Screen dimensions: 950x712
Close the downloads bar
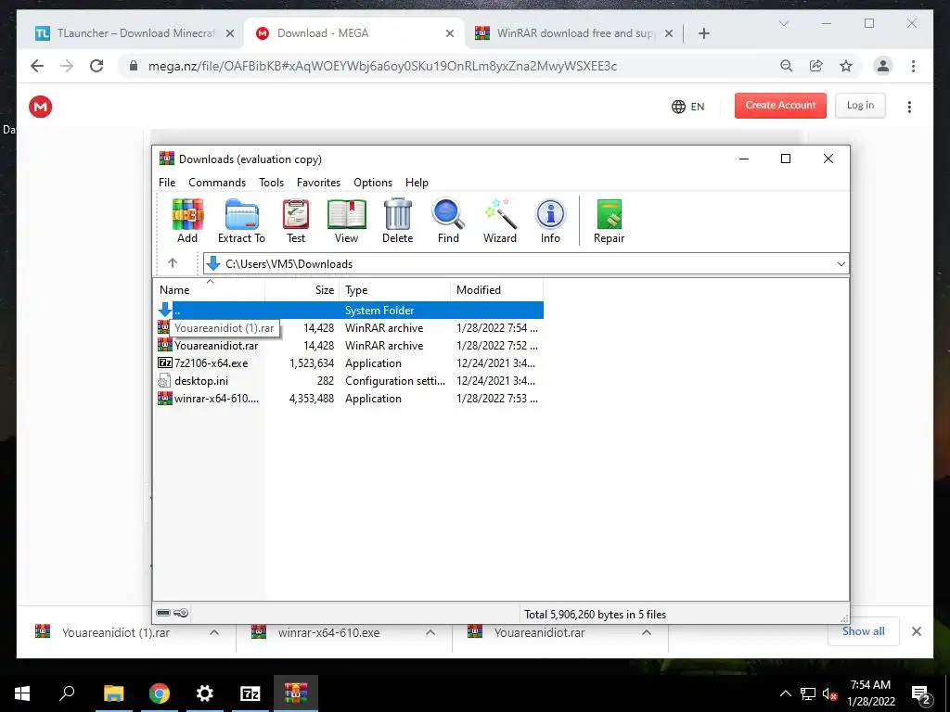click(x=916, y=631)
